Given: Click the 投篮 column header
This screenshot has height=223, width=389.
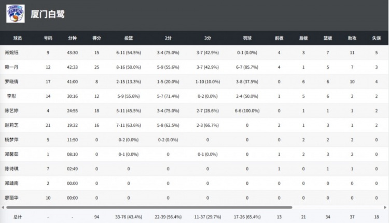Looking at the screenshot, I should pyautogui.click(x=129, y=38).
